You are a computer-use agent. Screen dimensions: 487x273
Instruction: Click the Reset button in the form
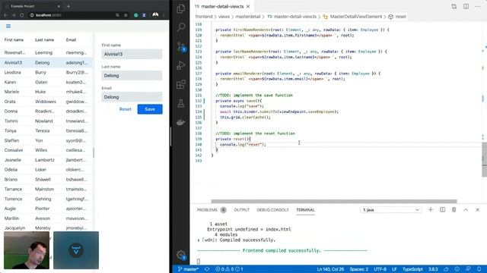(x=125, y=109)
